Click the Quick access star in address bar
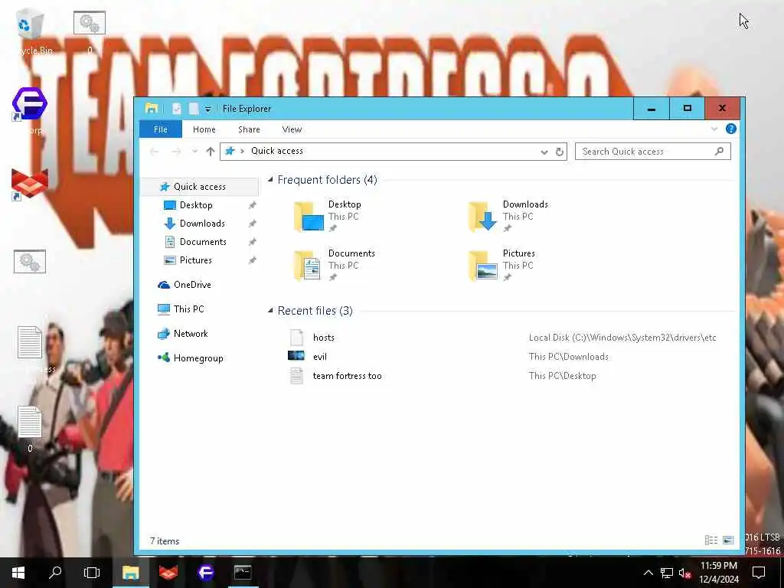 [230, 151]
